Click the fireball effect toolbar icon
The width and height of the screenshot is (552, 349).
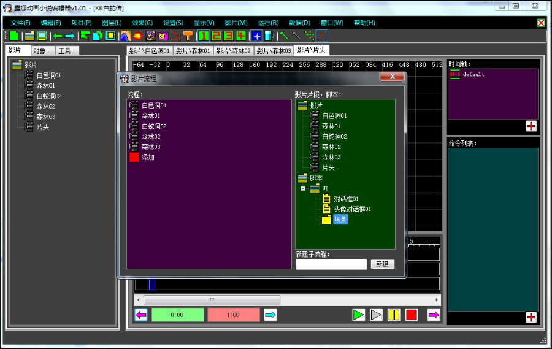click(137, 36)
